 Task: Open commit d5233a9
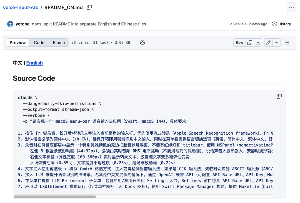pyautogui.click(x=238, y=24)
